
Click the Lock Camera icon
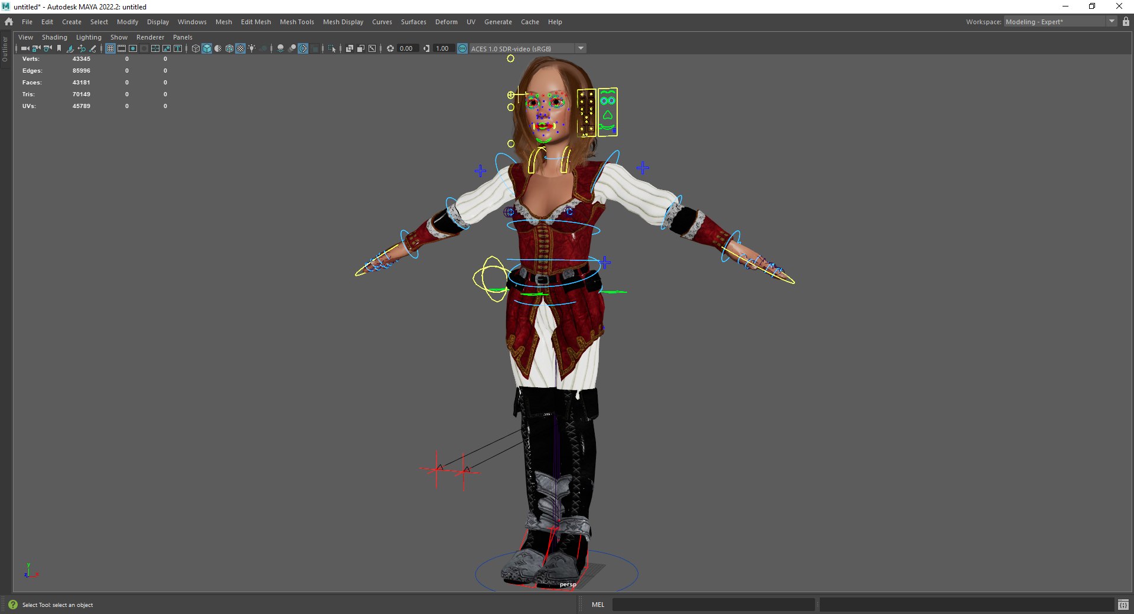click(36, 48)
